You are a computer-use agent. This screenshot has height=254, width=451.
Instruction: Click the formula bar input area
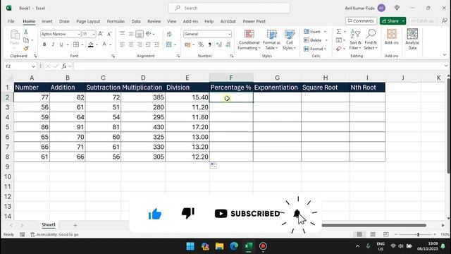(x=259, y=66)
